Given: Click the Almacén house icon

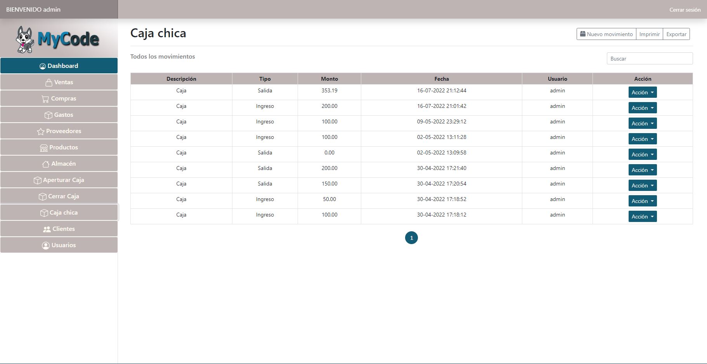Looking at the screenshot, I should (x=45, y=164).
